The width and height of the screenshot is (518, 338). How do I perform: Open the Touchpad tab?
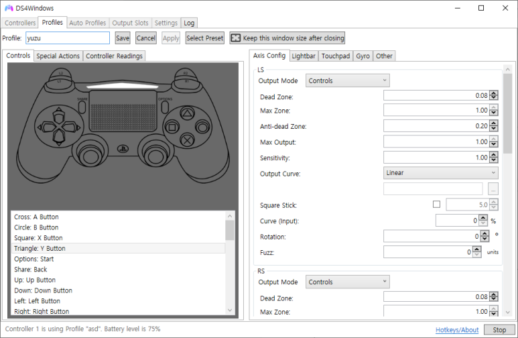point(336,56)
